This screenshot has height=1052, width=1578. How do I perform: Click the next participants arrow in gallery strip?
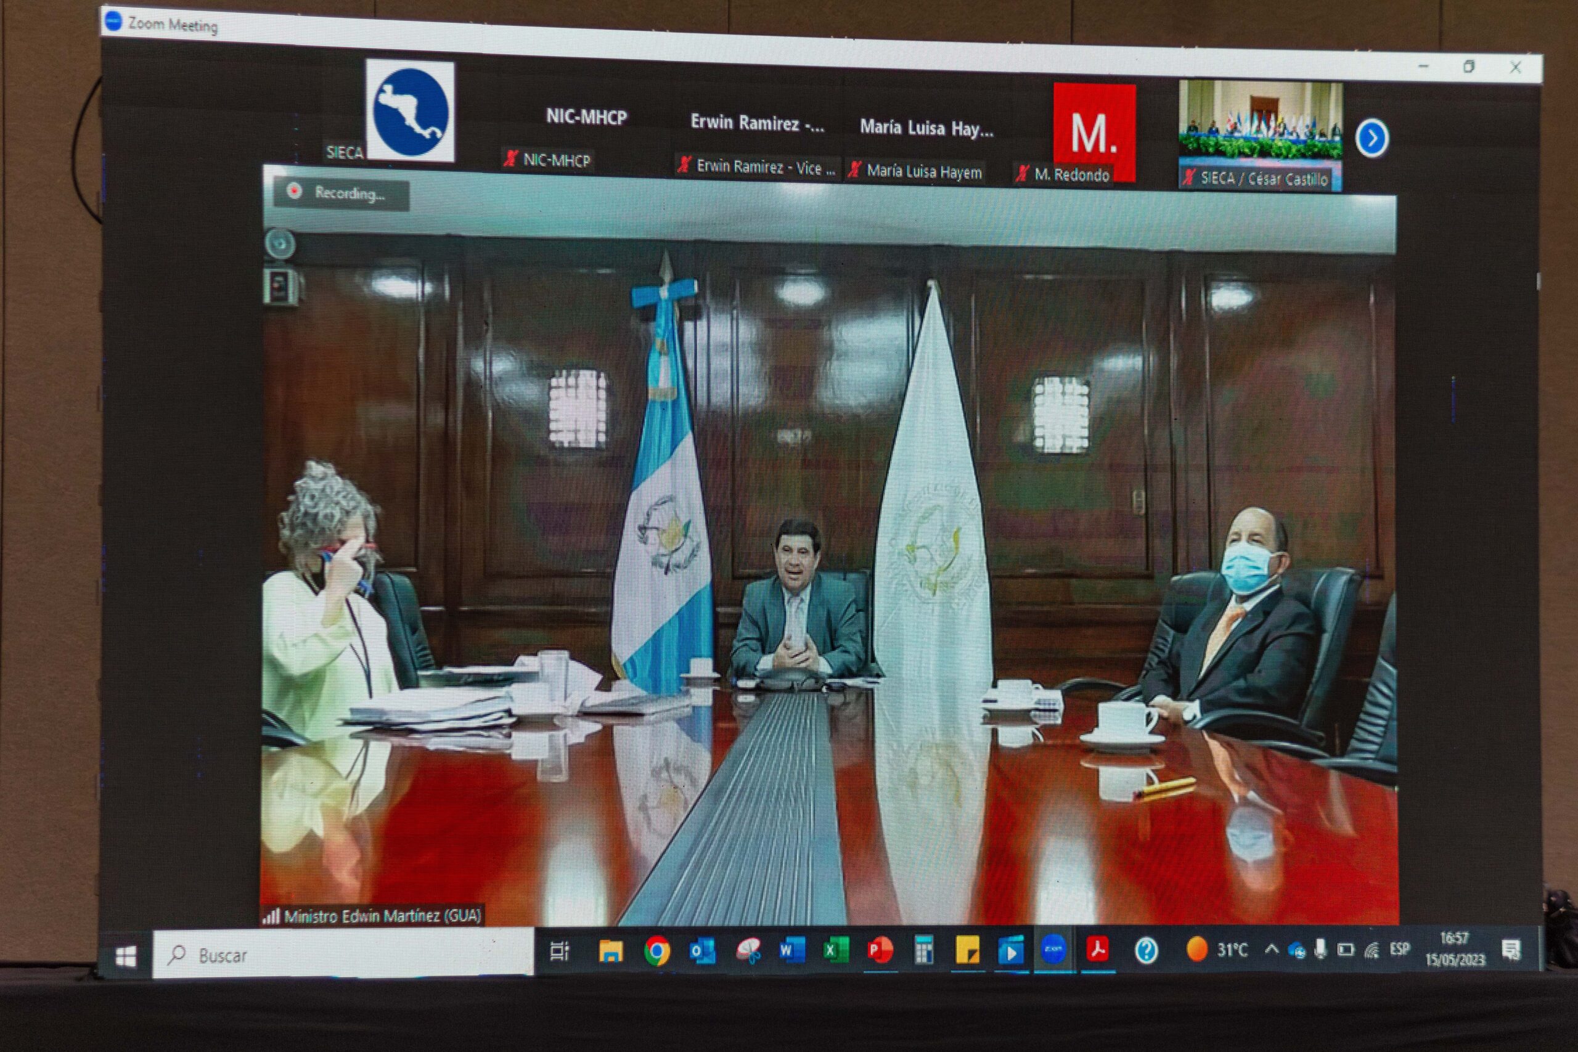pyautogui.click(x=1372, y=138)
